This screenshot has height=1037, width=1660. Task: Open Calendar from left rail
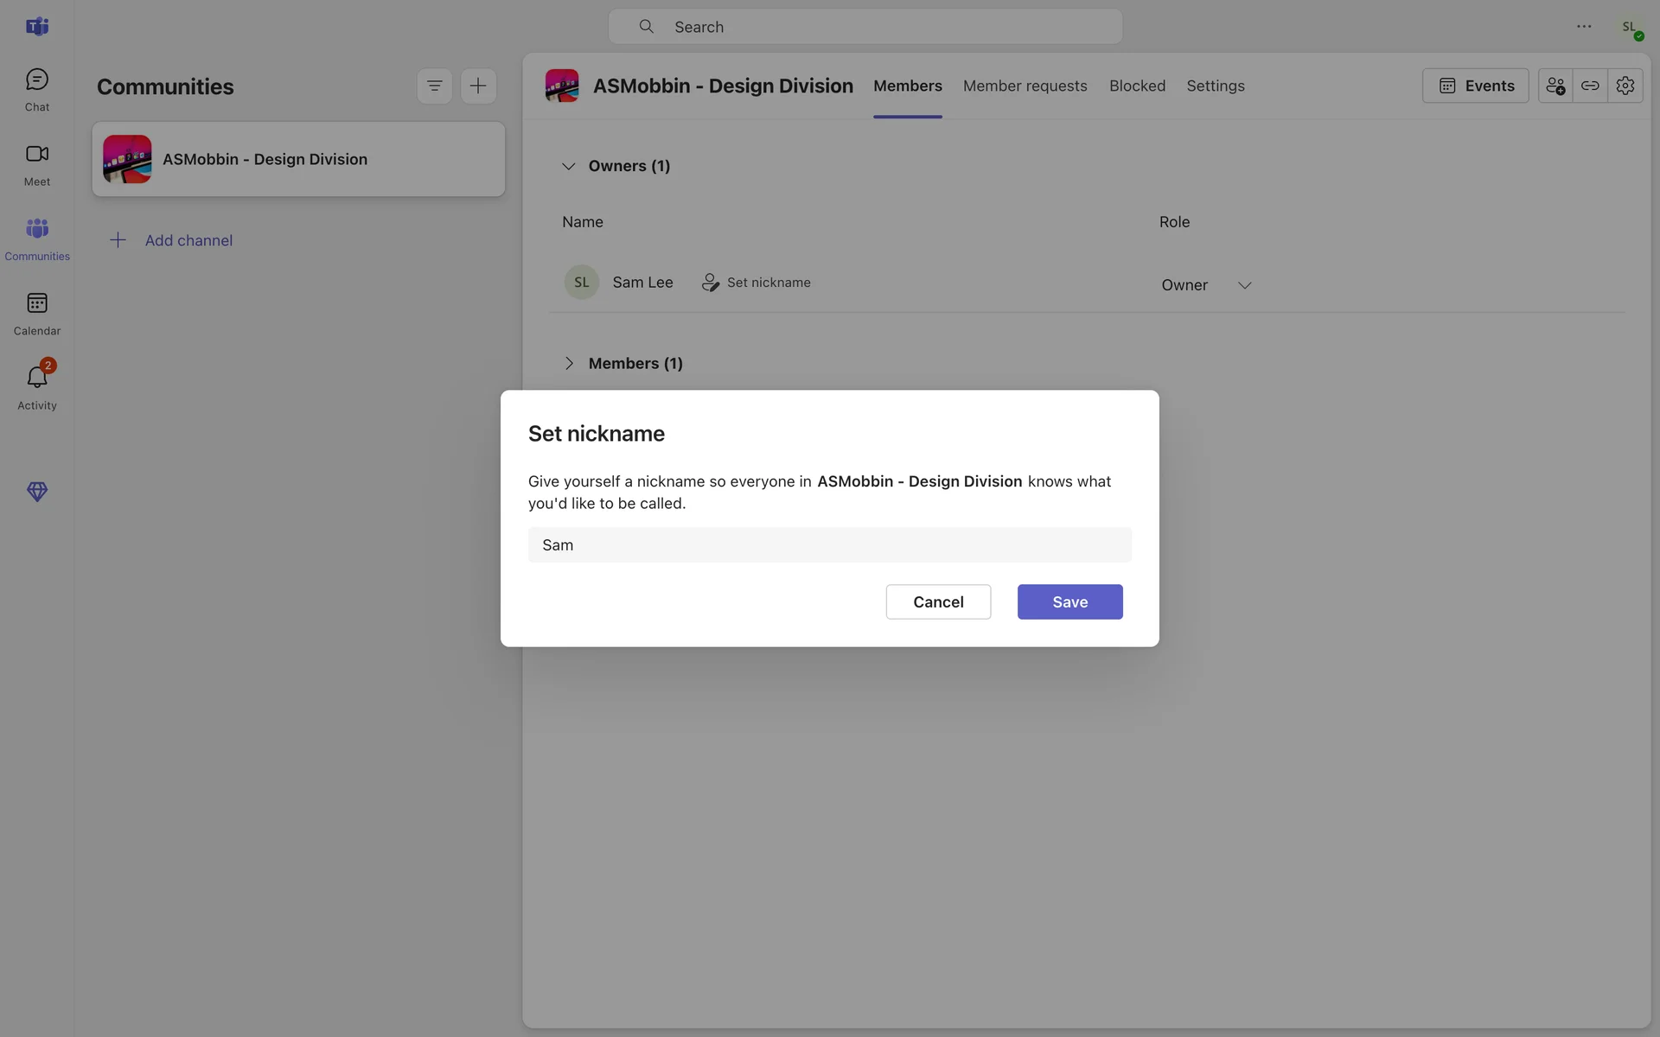coord(37,313)
